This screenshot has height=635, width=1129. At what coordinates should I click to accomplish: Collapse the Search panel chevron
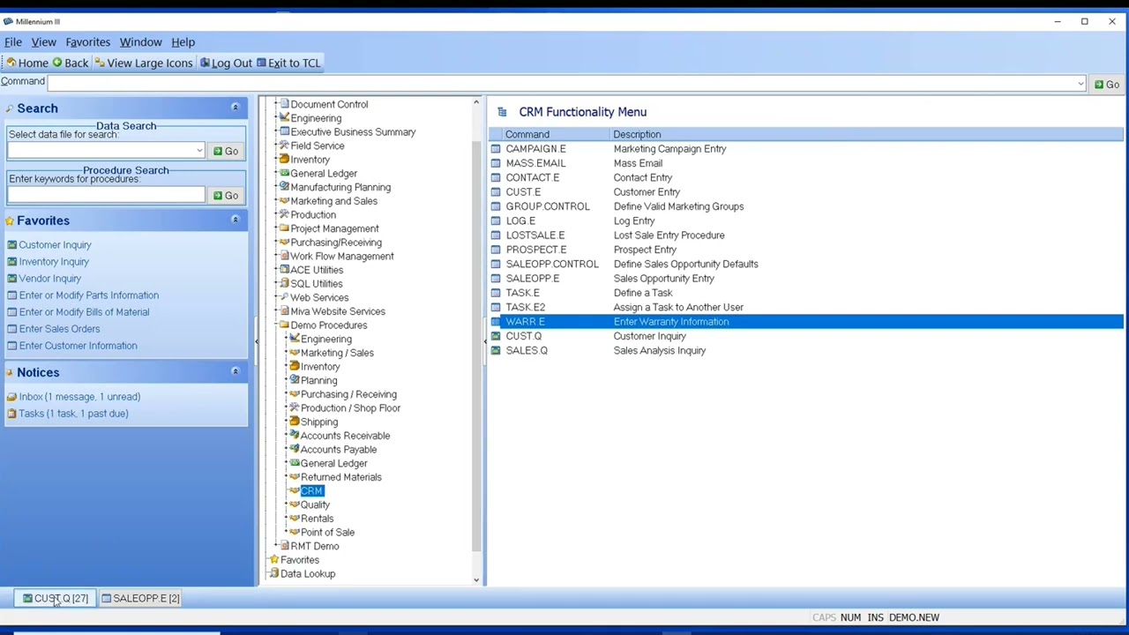pyautogui.click(x=236, y=108)
